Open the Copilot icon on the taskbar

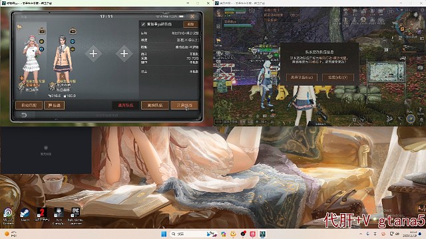(x=224, y=234)
